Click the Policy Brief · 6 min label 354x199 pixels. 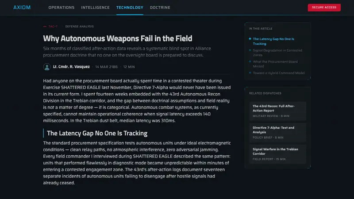coord(268,138)
